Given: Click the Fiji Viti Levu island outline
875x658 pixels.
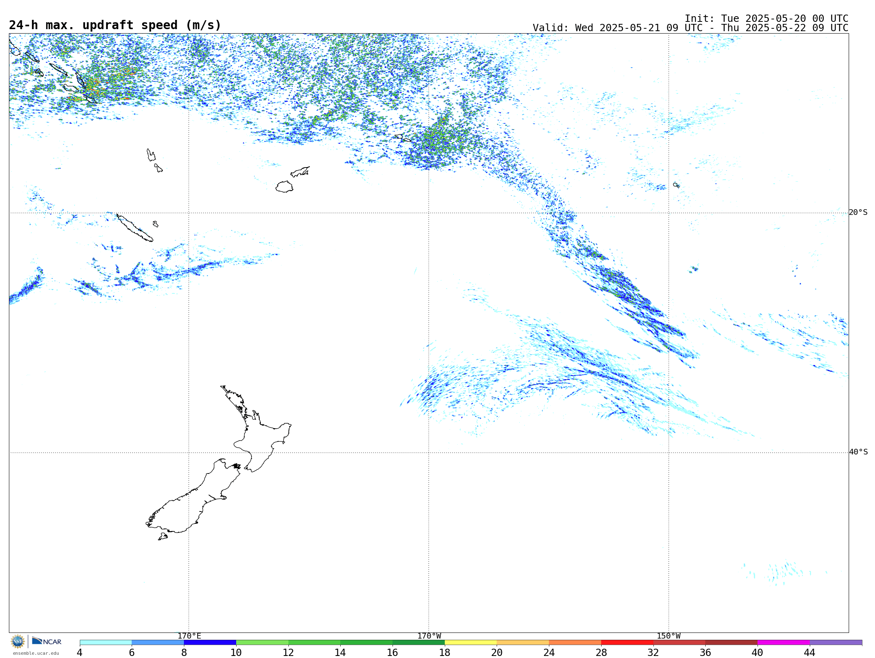Looking at the screenshot, I should [284, 187].
